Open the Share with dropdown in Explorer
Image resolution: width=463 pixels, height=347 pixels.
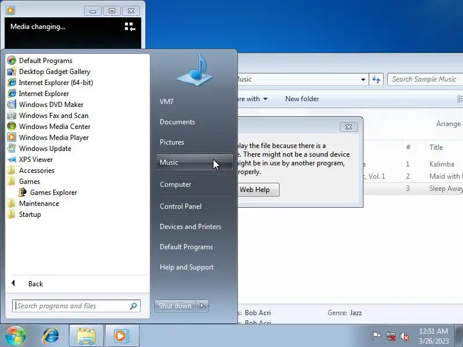click(x=252, y=99)
